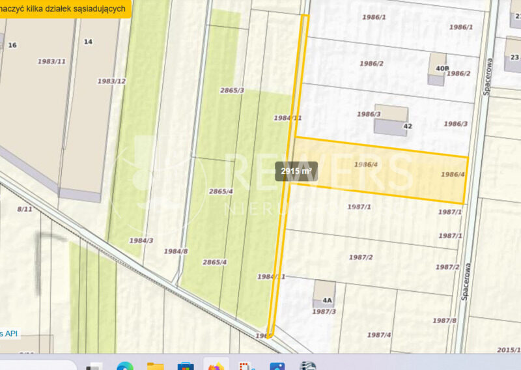
Task: Click the 1987/2 label above building 4A
Action: [x=361, y=257]
